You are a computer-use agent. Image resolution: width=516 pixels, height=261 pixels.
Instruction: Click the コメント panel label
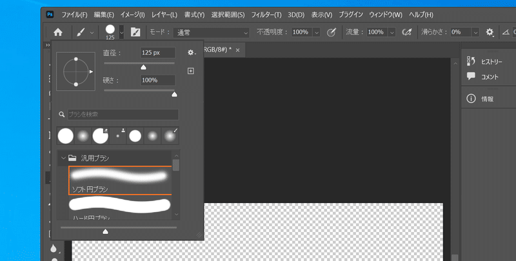pos(490,77)
